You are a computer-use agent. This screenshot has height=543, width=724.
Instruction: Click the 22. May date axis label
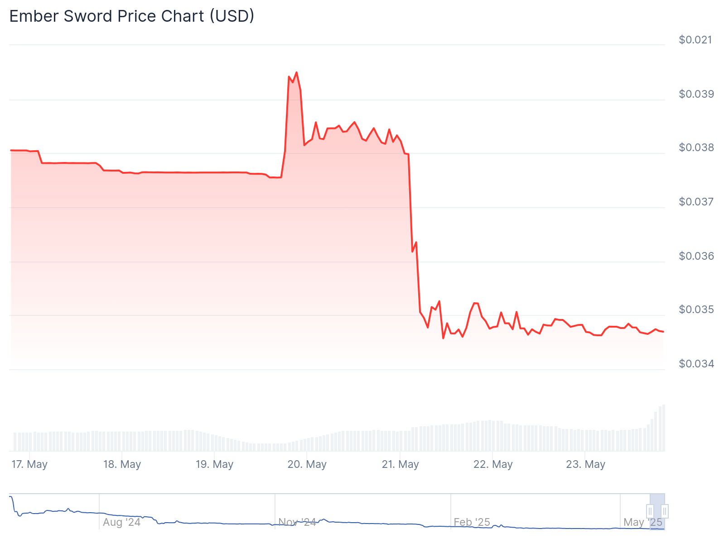coord(493,464)
